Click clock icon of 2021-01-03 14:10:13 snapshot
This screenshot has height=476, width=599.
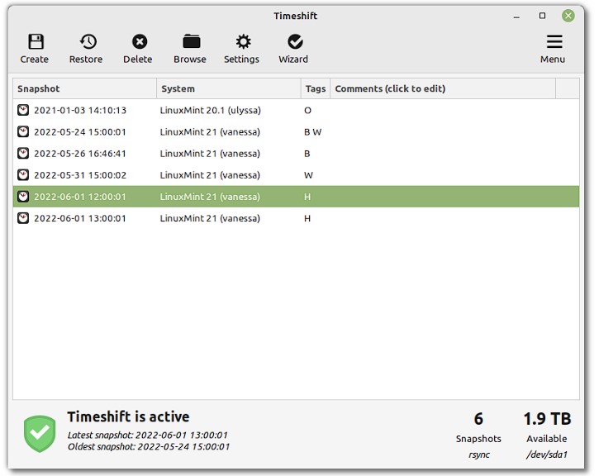point(23,110)
